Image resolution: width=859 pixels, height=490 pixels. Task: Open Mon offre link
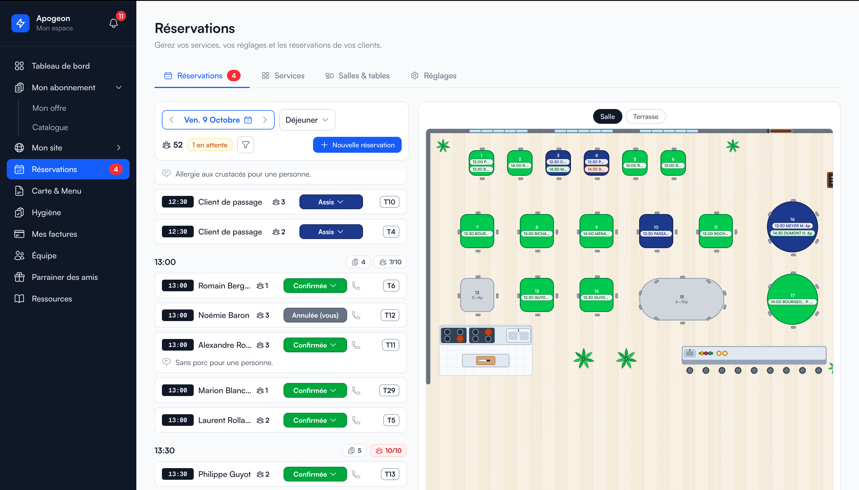pyautogui.click(x=49, y=108)
